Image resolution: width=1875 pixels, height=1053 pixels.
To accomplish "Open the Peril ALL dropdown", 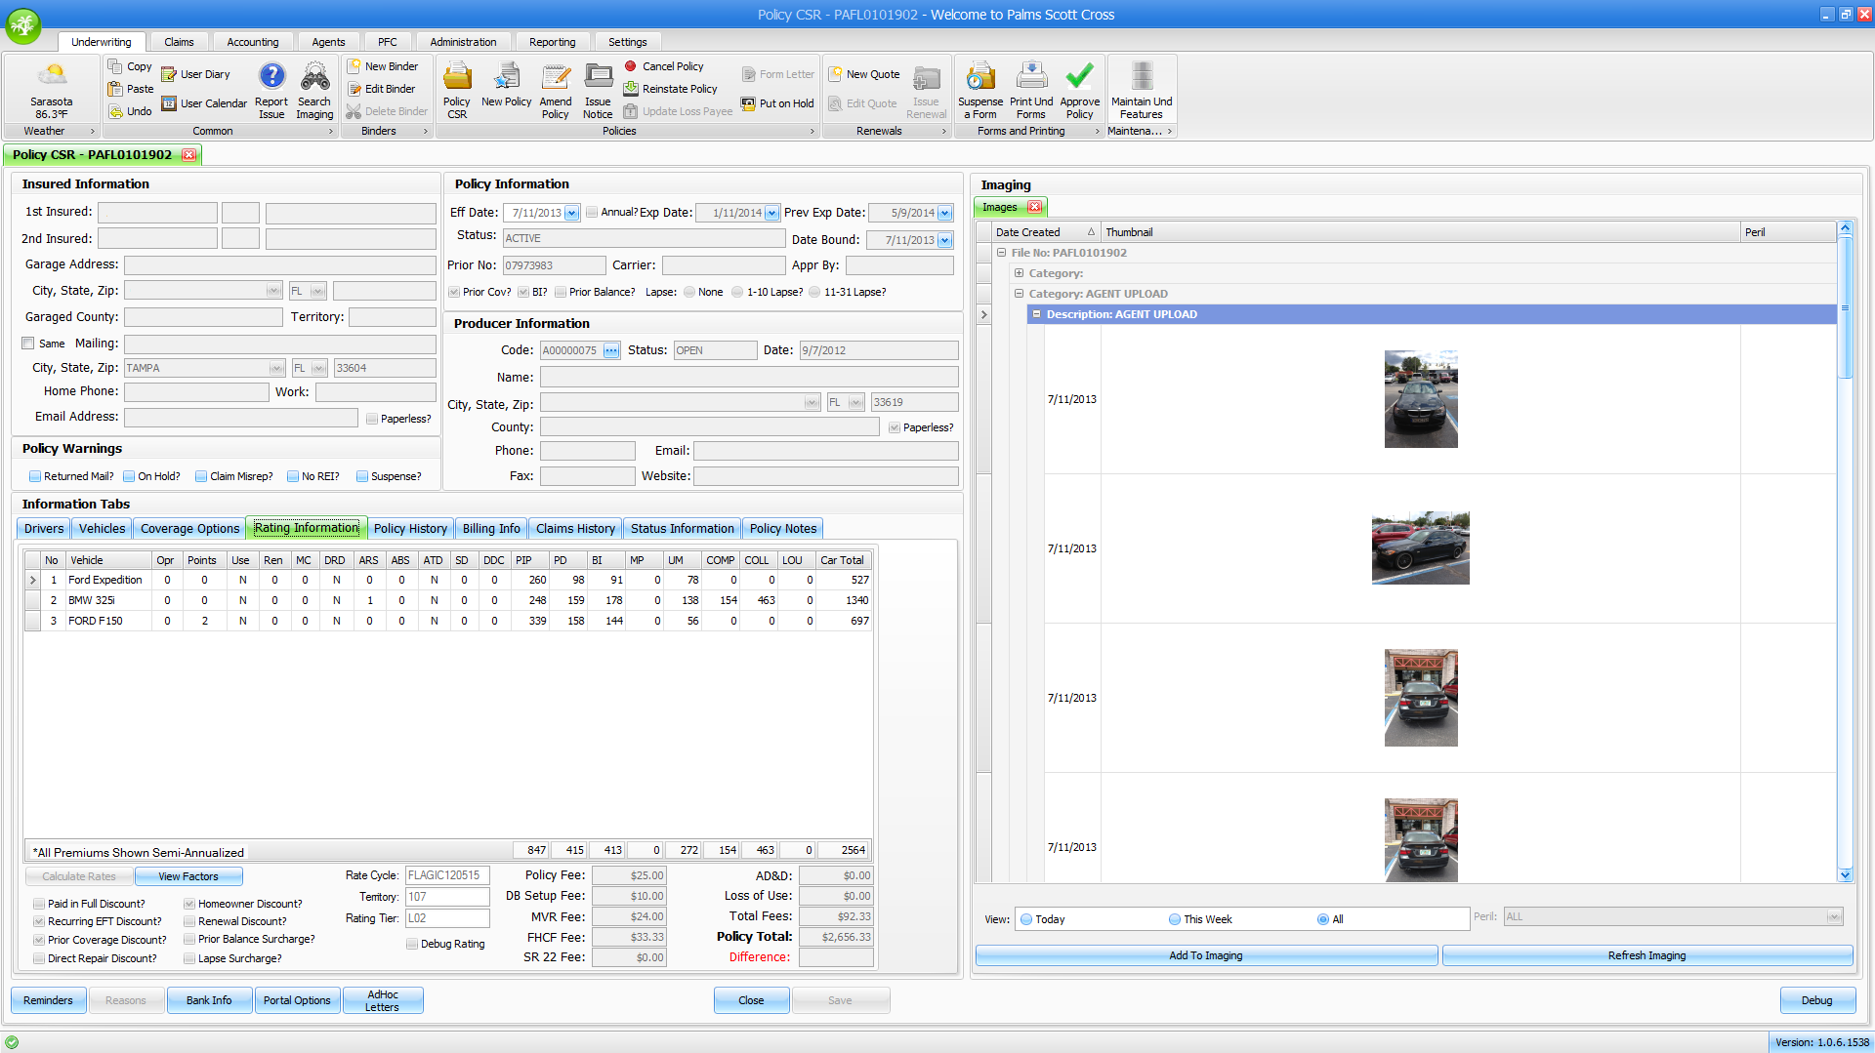I will [x=1833, y=916].
